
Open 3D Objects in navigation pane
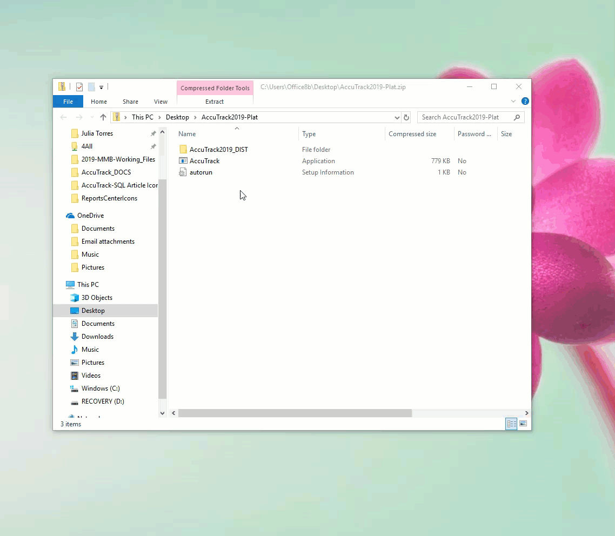click(97, 298)
